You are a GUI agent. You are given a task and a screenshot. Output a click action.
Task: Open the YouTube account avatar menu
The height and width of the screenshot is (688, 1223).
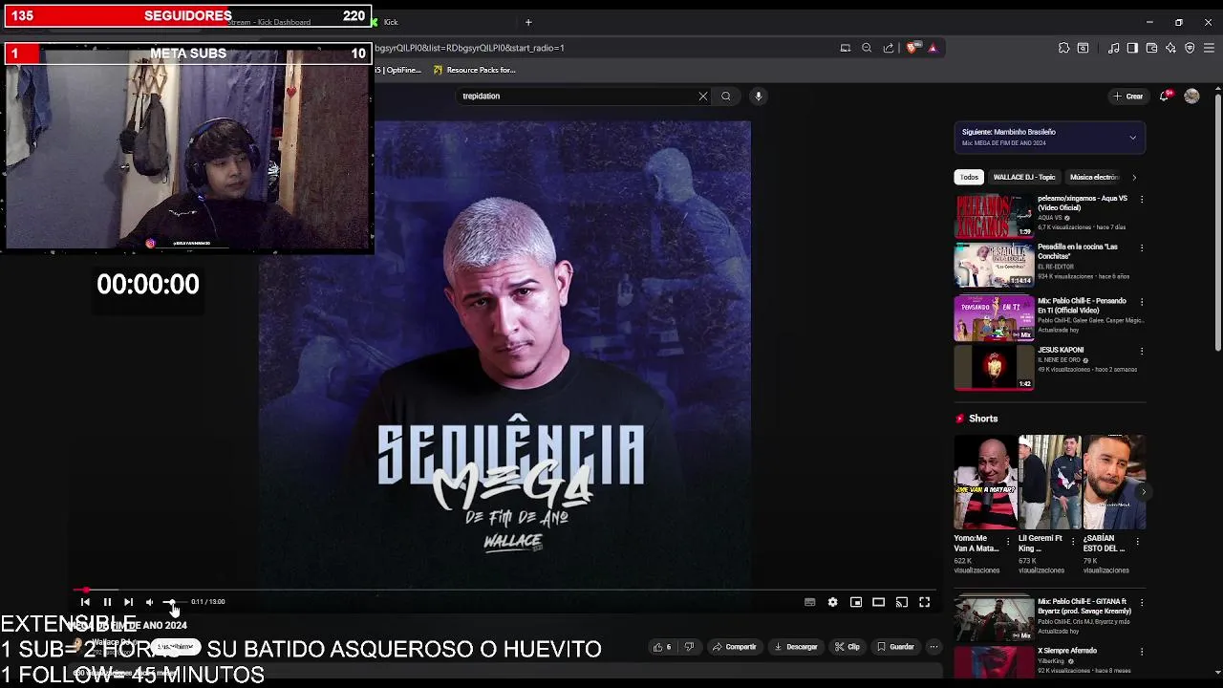[1191, 96]
